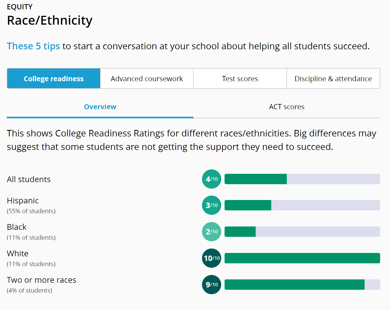Viewport: 390px width, 310px height.
Task: Click the All students progress bar
Action: 302,179
